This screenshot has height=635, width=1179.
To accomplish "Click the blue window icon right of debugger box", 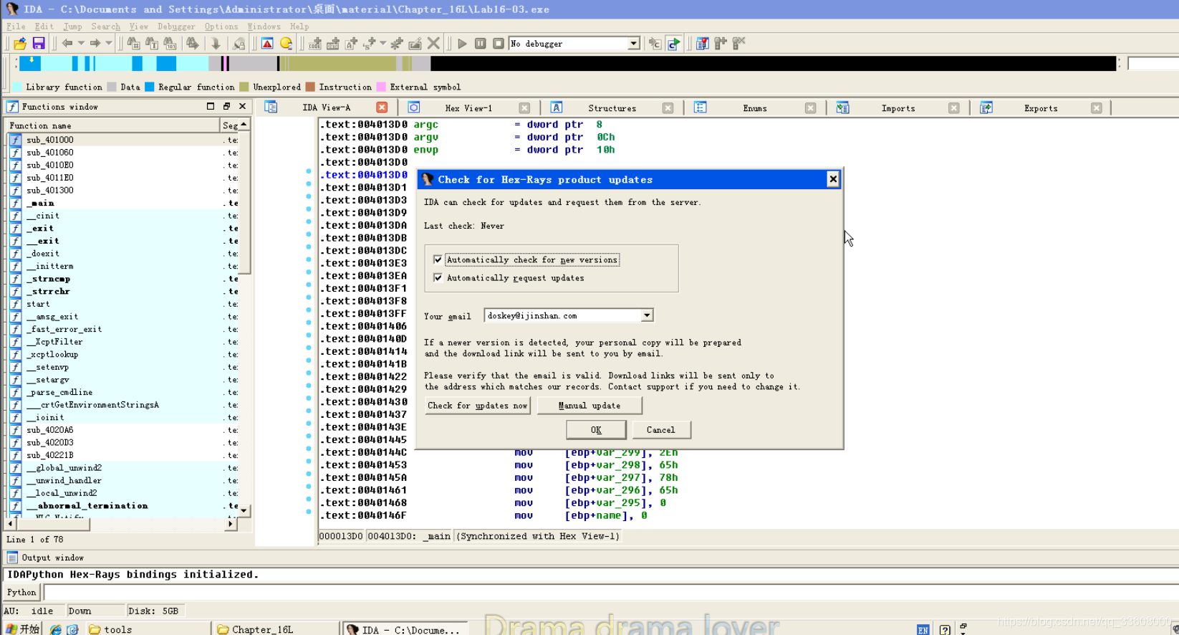I will click(x=702, y=44).
